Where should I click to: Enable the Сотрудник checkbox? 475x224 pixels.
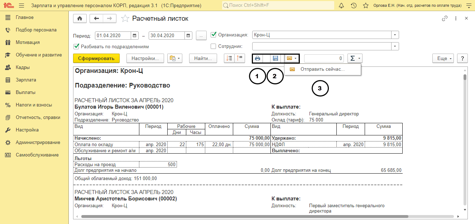pyautogui.click(x=214, y=46)
